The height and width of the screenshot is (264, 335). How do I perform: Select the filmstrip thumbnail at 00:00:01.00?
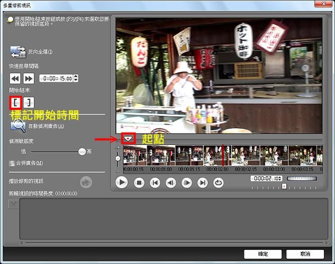(x=161, y=156)
